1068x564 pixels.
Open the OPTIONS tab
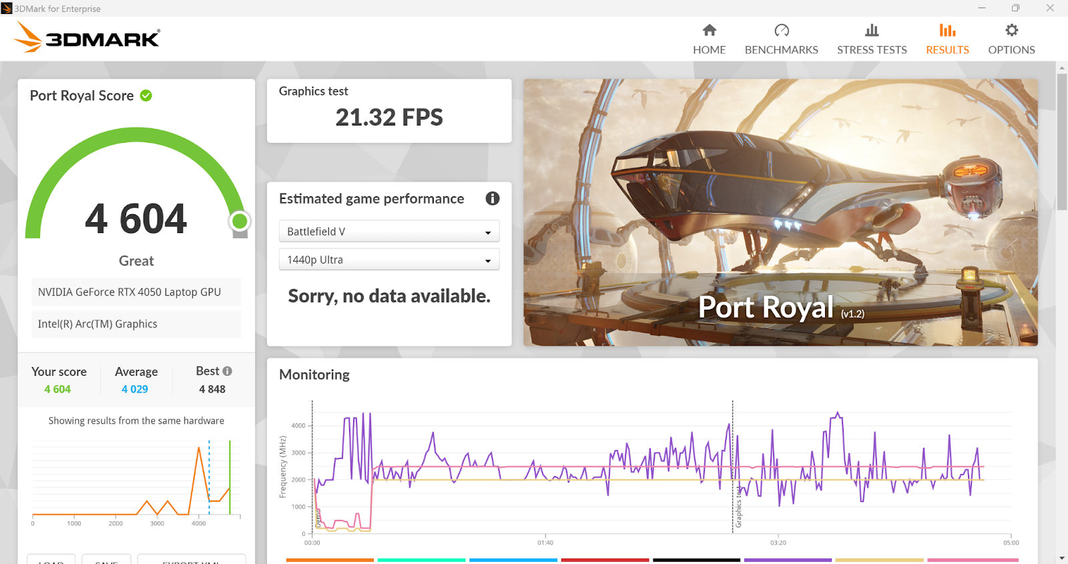pos(1011,39)
